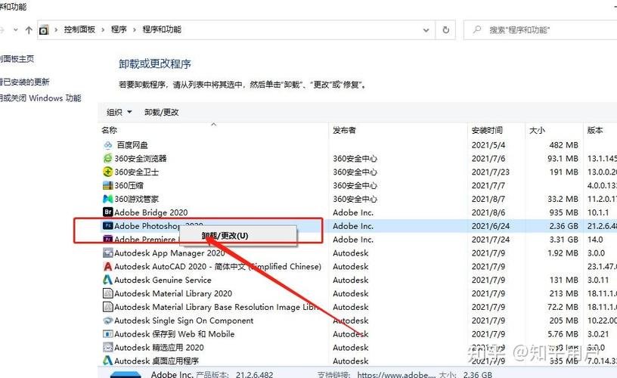Click the Adobe Premiere Pr icon
The height and width of the screenshot is (378, 617).
(x=107, y=239)
